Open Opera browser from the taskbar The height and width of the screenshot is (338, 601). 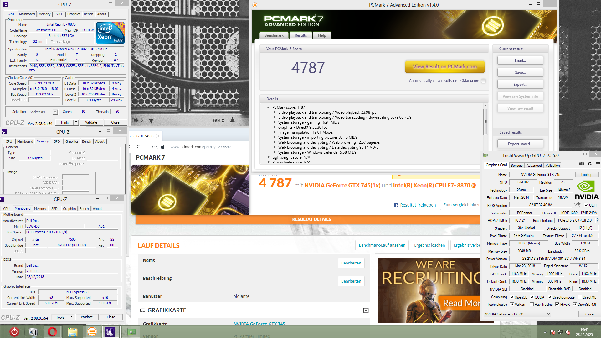[52, 332]
